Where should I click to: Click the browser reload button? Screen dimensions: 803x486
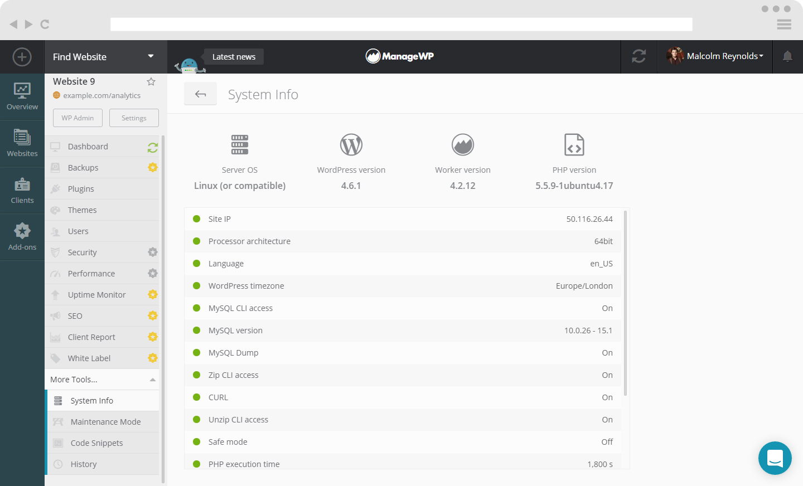[x=45, y=24]
